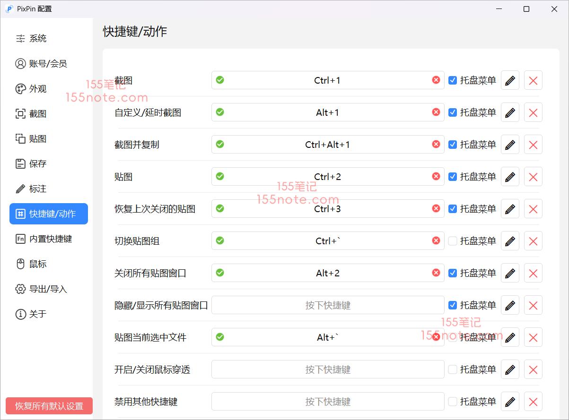Clear the Ctrl+1 shortcut with red circle icon
569x420 pixels.
(x=436, y=80)
